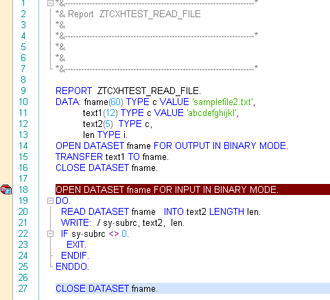The image size is (330, 300).
Task: Collapse the comment block at line 1
Action: tap(50, 3)
